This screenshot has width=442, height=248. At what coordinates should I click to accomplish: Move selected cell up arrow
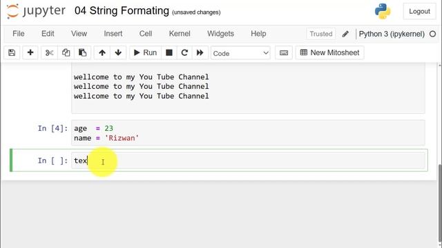pyautogui.click(x=102, y=52)
